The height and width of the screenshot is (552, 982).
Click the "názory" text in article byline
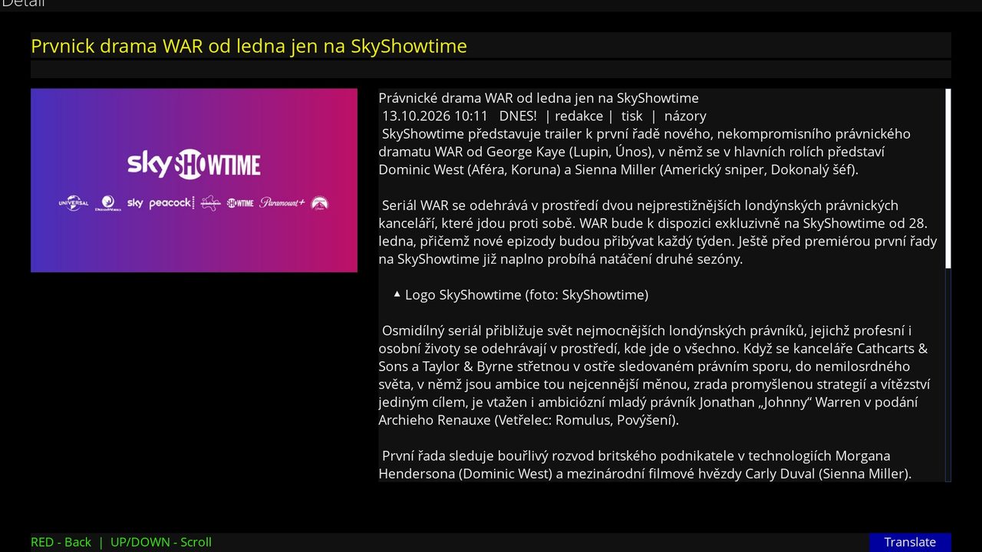tap(685, 117)
